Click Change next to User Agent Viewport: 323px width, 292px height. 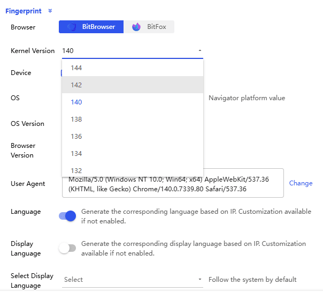[x=301, y=183]
